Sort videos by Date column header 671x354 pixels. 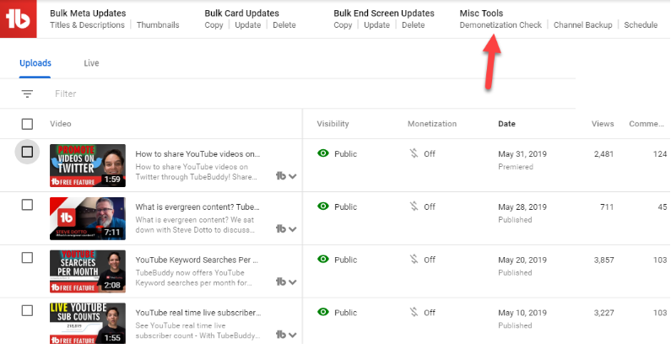[506, 124]
